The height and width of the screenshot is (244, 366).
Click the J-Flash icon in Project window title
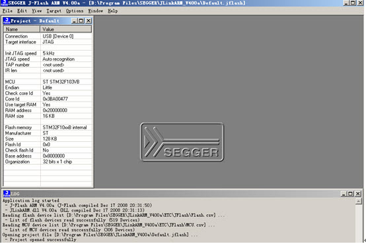(x=7, y=20)
